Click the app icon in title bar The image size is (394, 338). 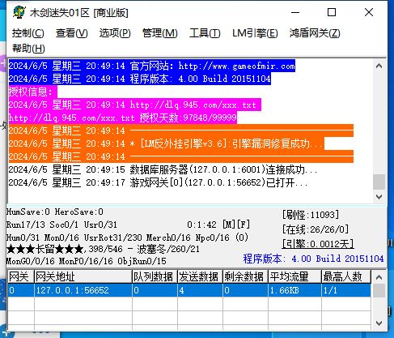click(19, 12)
